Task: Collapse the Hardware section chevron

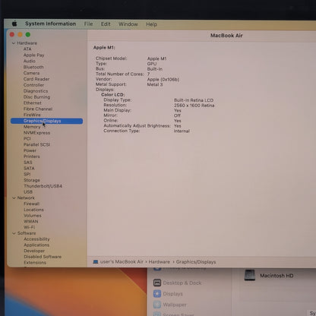Action: point(14,43)
